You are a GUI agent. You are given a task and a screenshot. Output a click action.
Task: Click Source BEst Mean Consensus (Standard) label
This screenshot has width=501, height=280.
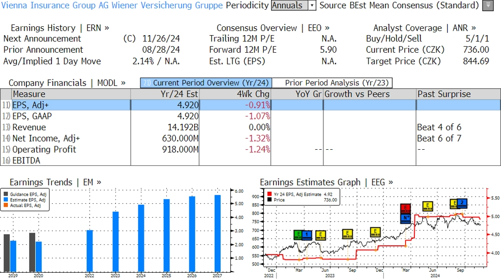399,5
